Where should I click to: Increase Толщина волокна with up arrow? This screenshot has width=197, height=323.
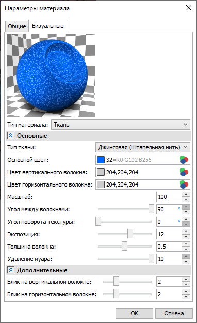186,244
